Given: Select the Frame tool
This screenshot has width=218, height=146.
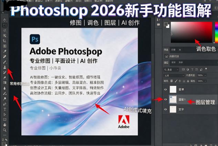Looking at the screenshot, I should tap(5, 46).
